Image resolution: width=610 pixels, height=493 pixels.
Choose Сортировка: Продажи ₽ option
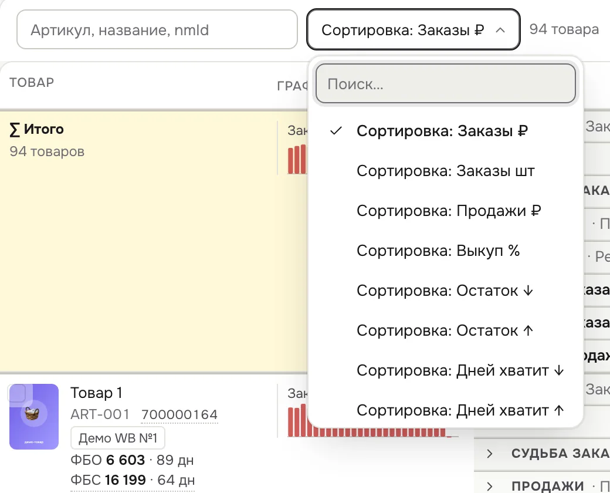[x=445, y=211]
